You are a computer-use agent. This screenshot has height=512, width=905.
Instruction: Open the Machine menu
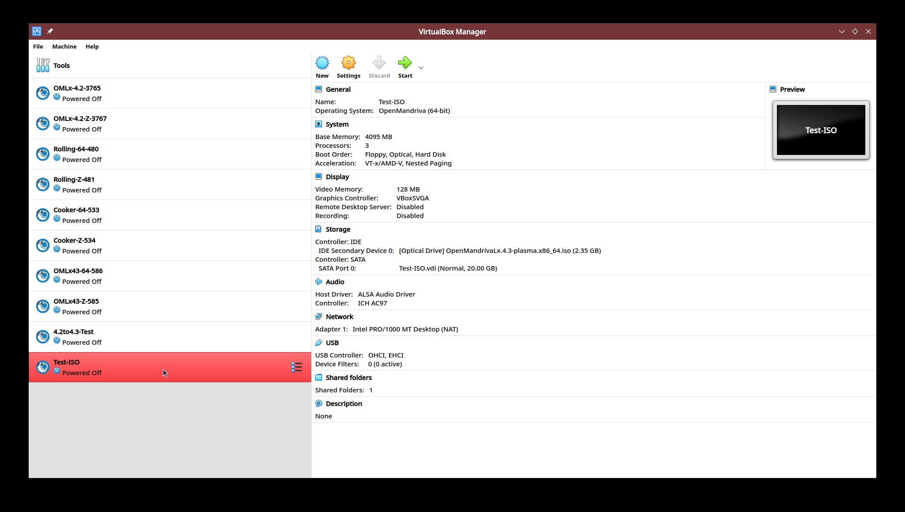tap(64, 46)
